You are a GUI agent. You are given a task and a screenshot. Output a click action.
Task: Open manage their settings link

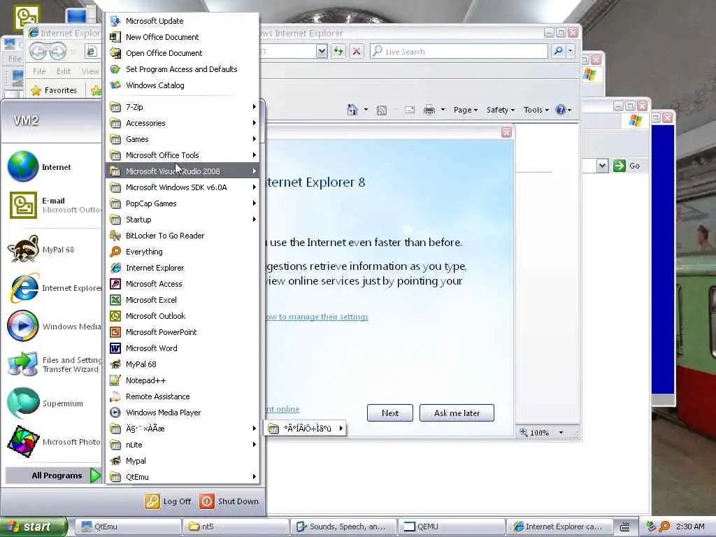click(317, 317)
